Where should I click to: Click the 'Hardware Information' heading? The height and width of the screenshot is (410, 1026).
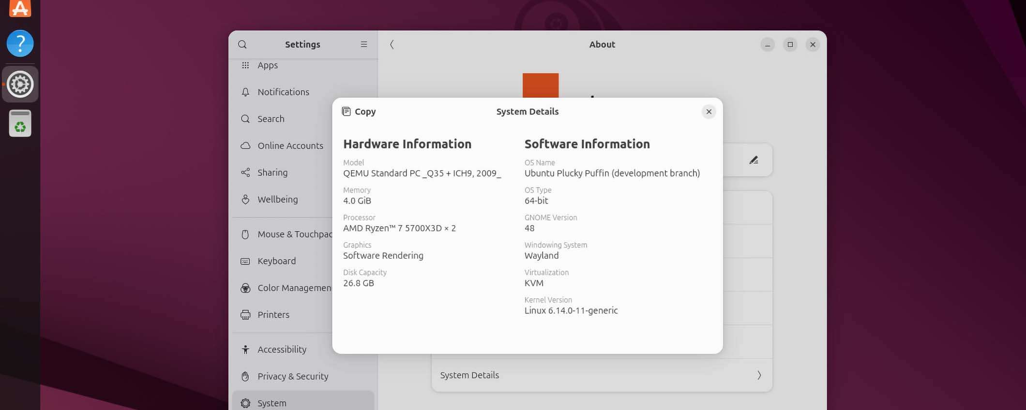pyautogui.click(x=407, y=144)
